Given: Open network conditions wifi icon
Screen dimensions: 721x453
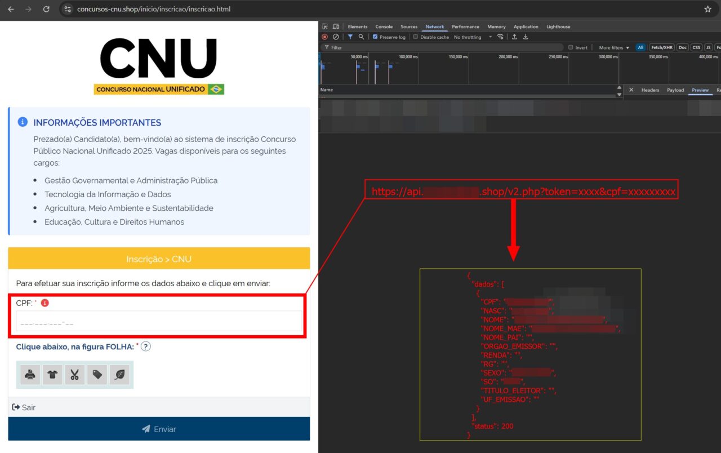Looking at the screenshot, I should [500, 37].
